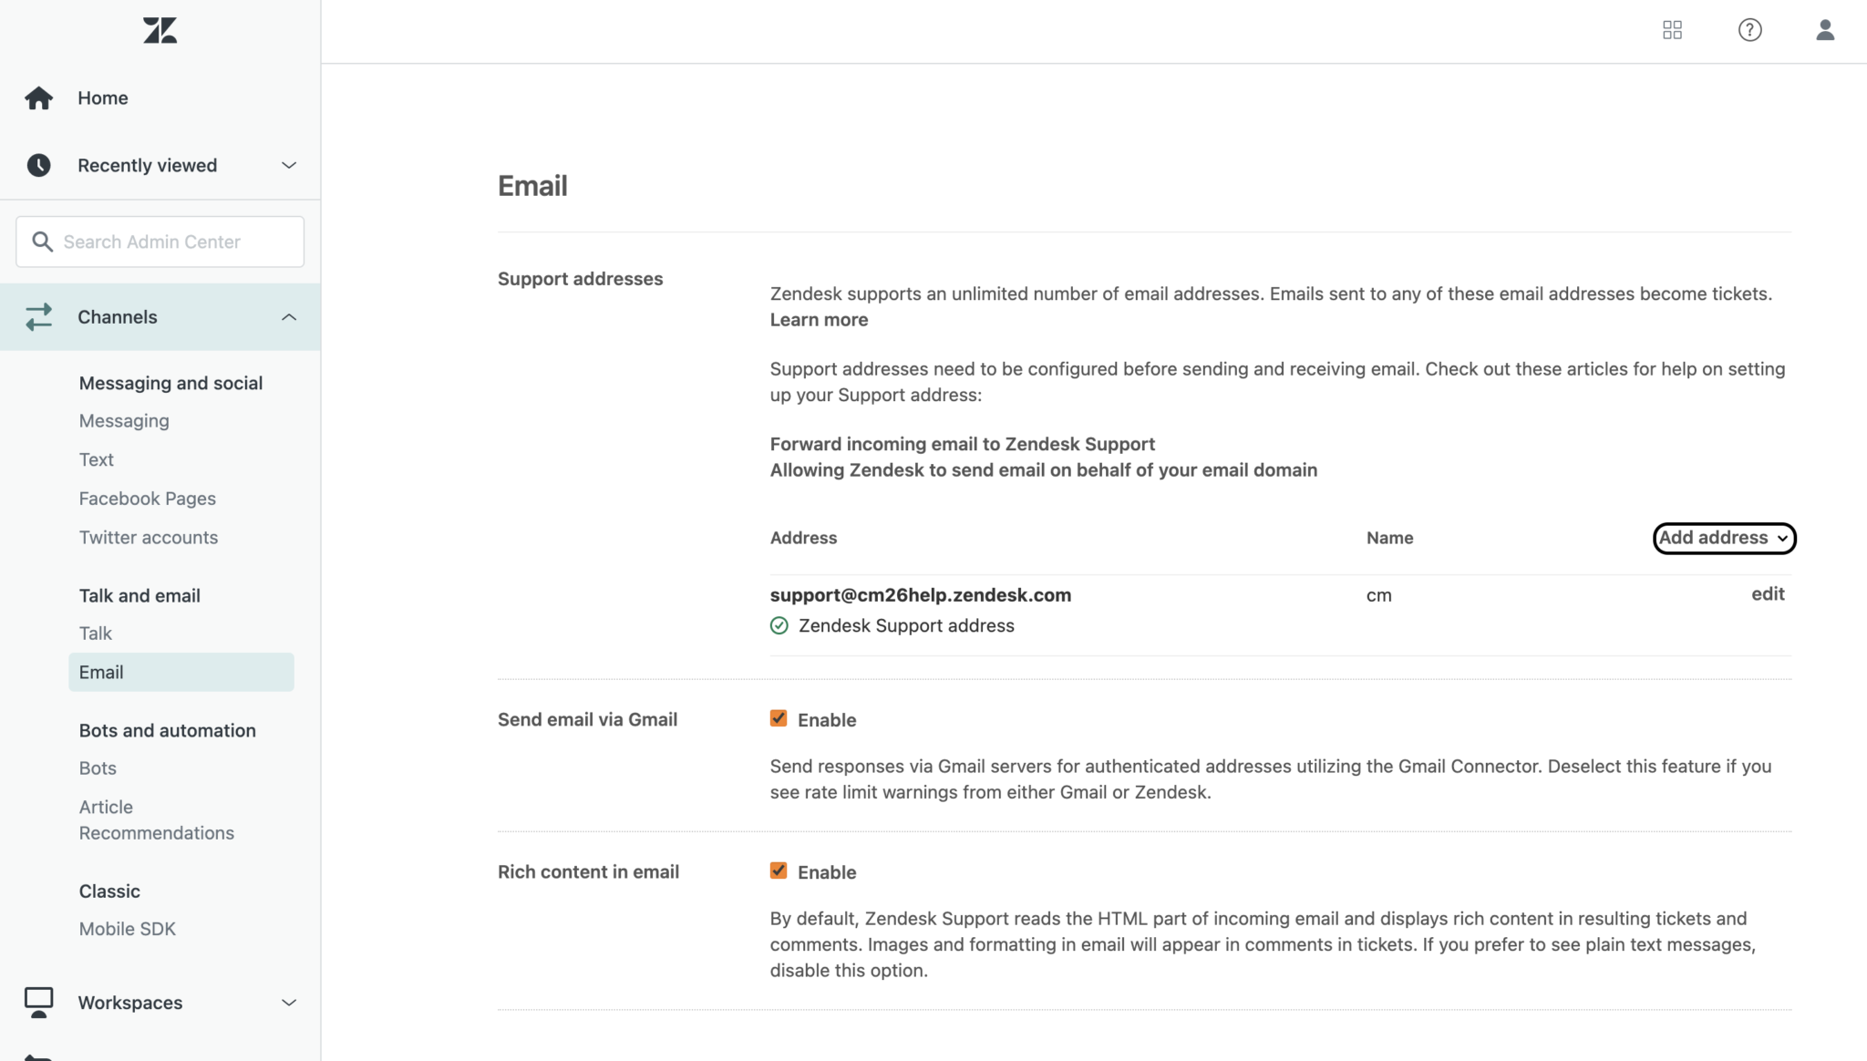Uncheck Rich content in email Enable

(779, 870)
